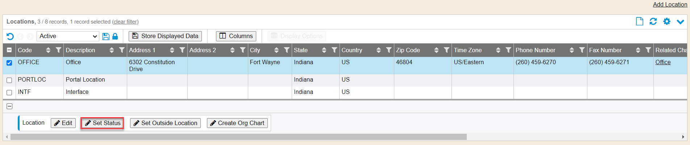The image size is (690, 145).
Task: Click Store Displayed Data
Action: pyautogui.click(x=165, y=36)
